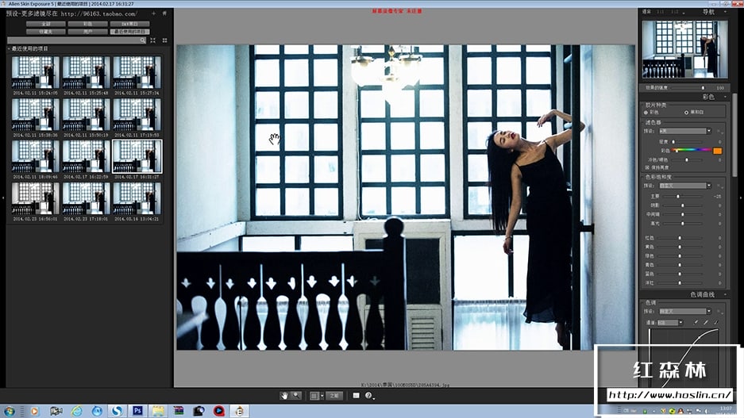The width and height of the screenshot is (744, 418).
Task: Click the 之前 (before) button
Action: pos(334,396)
